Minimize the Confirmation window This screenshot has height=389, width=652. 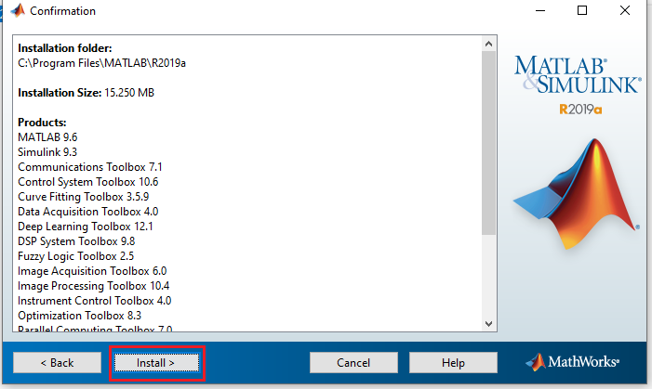point(539,11)
